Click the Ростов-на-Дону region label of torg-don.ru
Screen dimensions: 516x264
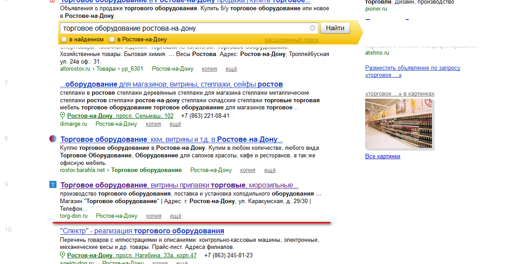[x=117, y=216]
